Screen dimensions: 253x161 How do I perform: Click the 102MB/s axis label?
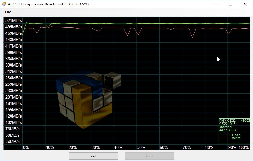point(13,122)
